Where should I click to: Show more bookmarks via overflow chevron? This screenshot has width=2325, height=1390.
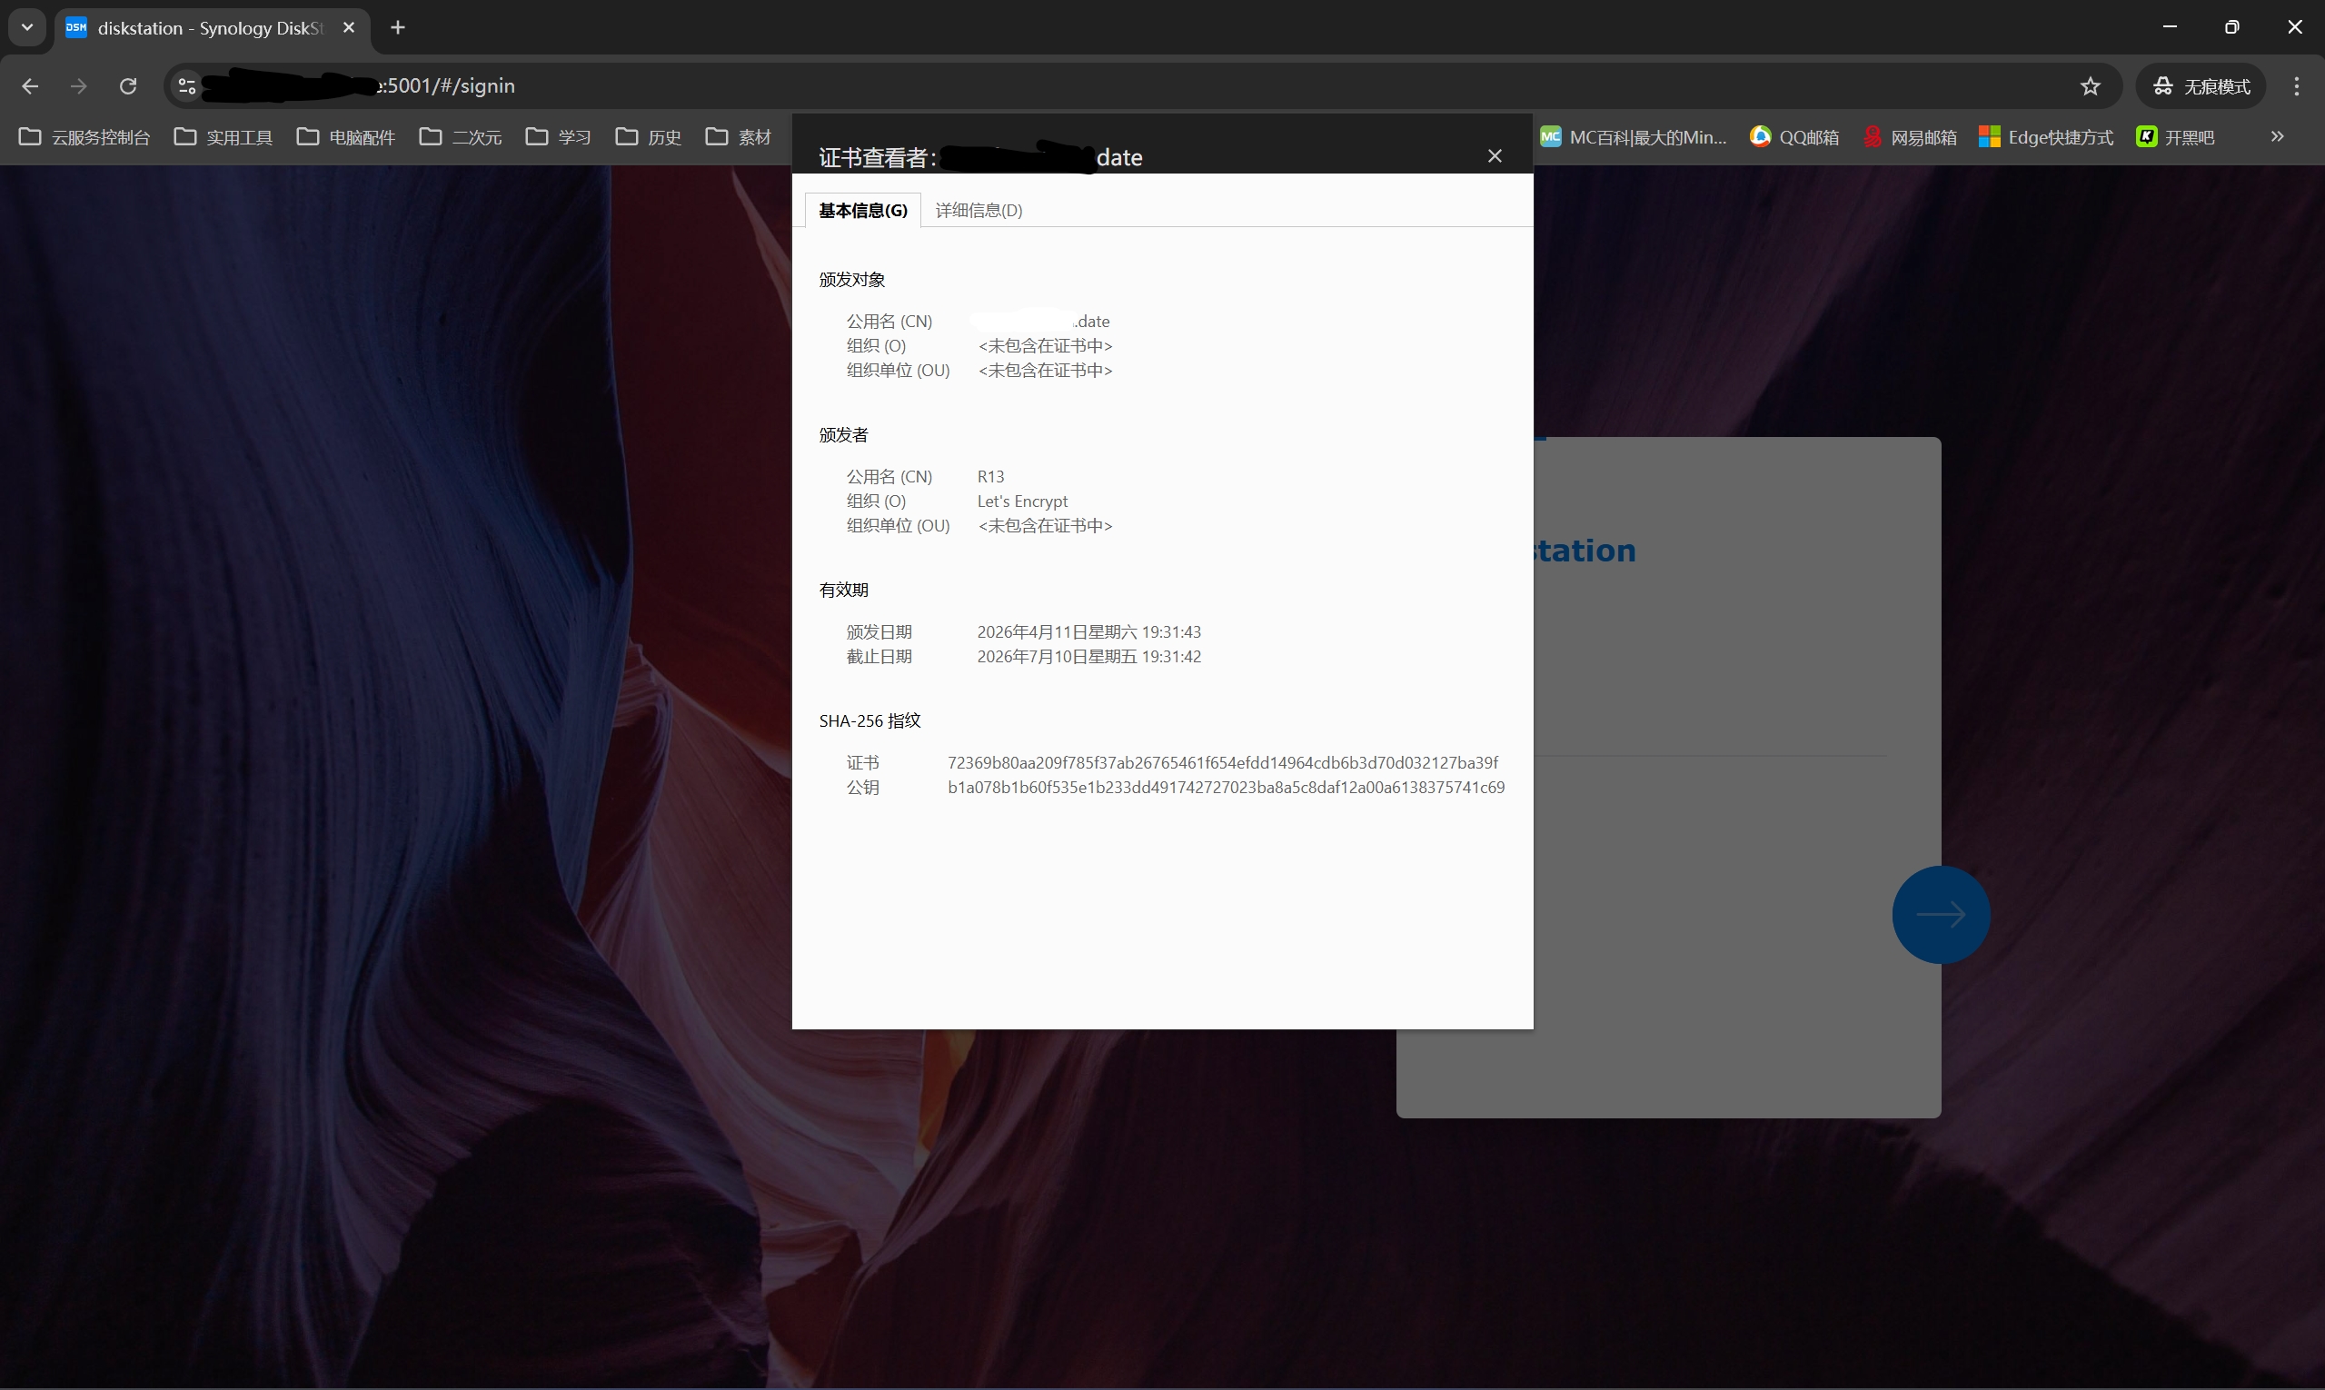click(x=2277, y=137)
